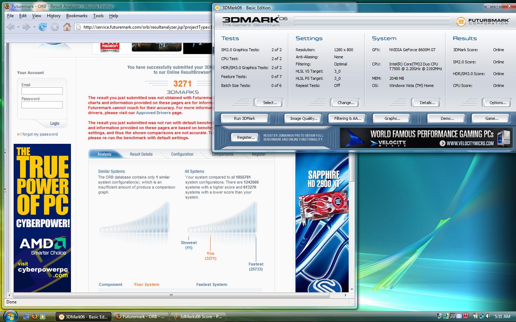Click the 'Slowest (11)' chart label

tap(189, 245)
